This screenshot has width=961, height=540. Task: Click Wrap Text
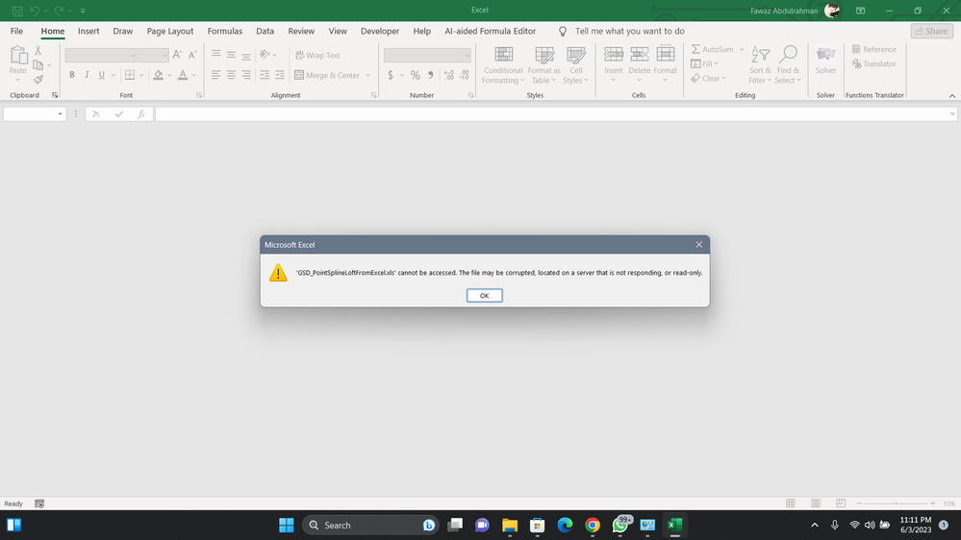(x=317, y=55)
